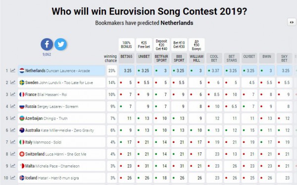Open the France odds history chart icon
Screen dimensions: 297x185
(13, 94)
